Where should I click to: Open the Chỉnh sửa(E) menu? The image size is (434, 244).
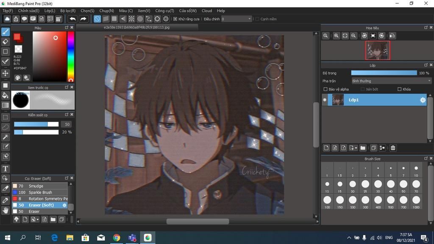click(29, 11)
